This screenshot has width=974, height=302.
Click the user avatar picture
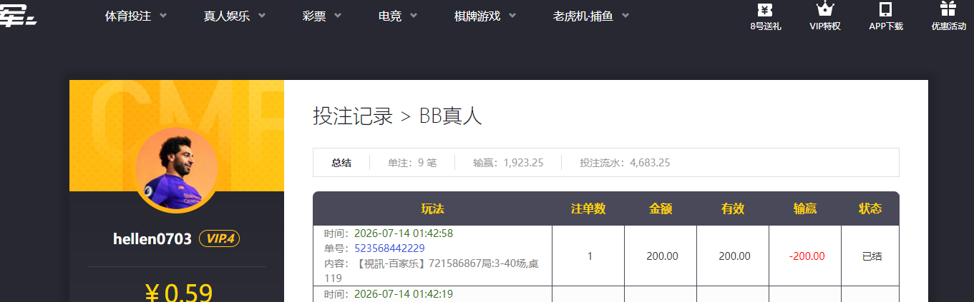177,169
